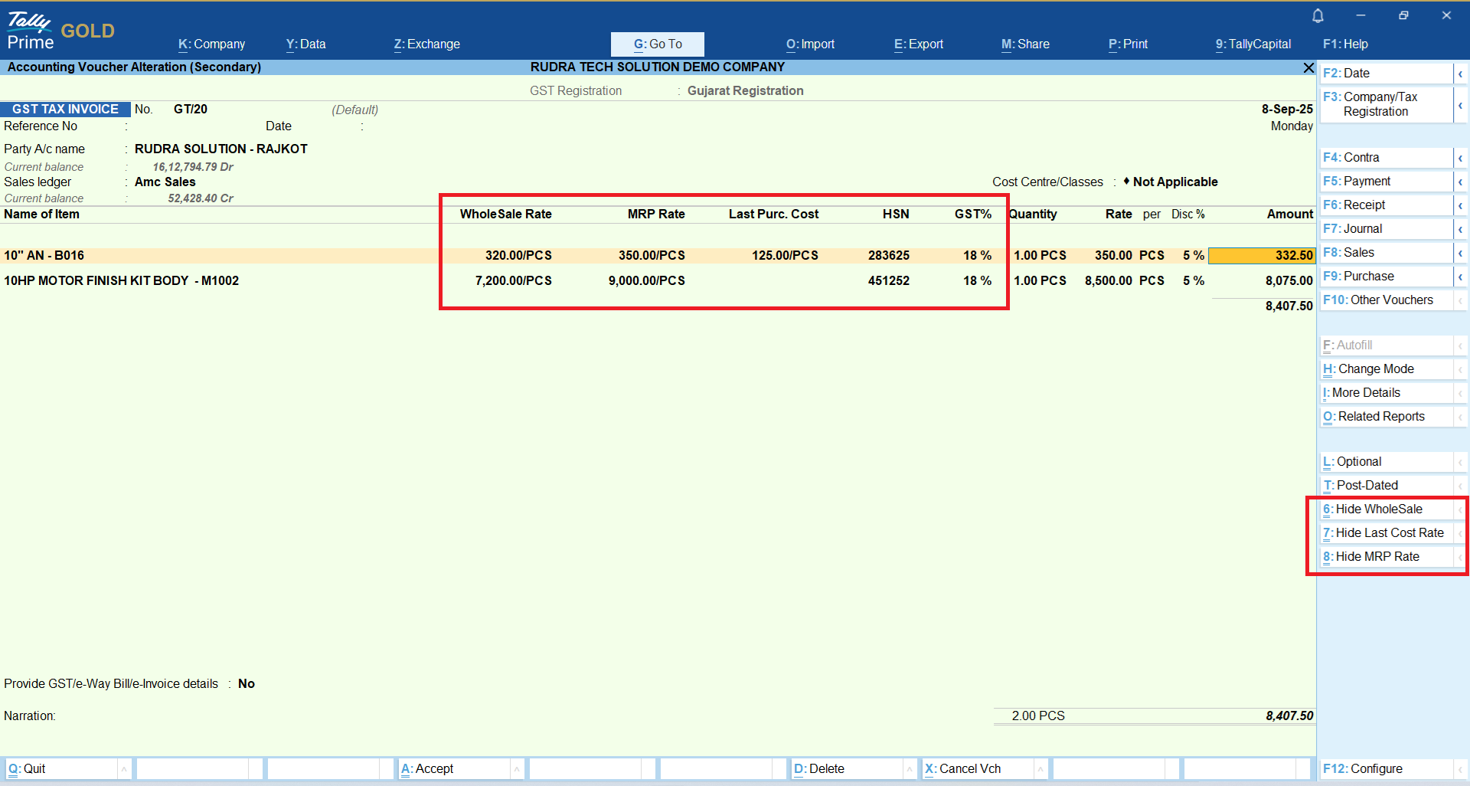The height and width of the screenshot is (786, 1470).
Task: Click the notification bell icon
Action: (1318, 16)
